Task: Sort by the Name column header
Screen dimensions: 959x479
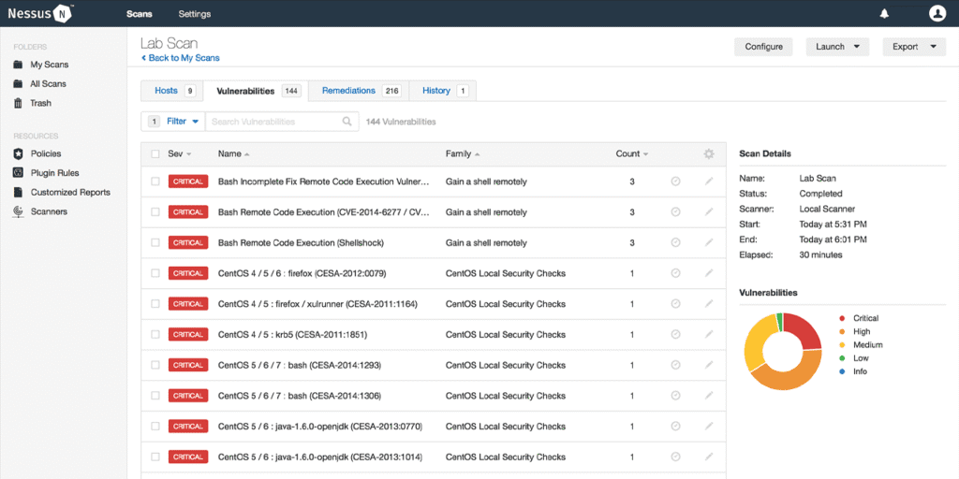Action: (x=233, y=154)
